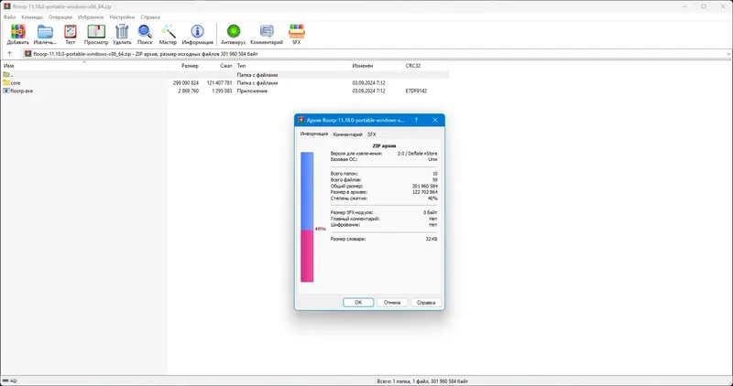This screenshot has width=733, height=386.
Task: Close the archive info dialog
Action: [434, 120]
